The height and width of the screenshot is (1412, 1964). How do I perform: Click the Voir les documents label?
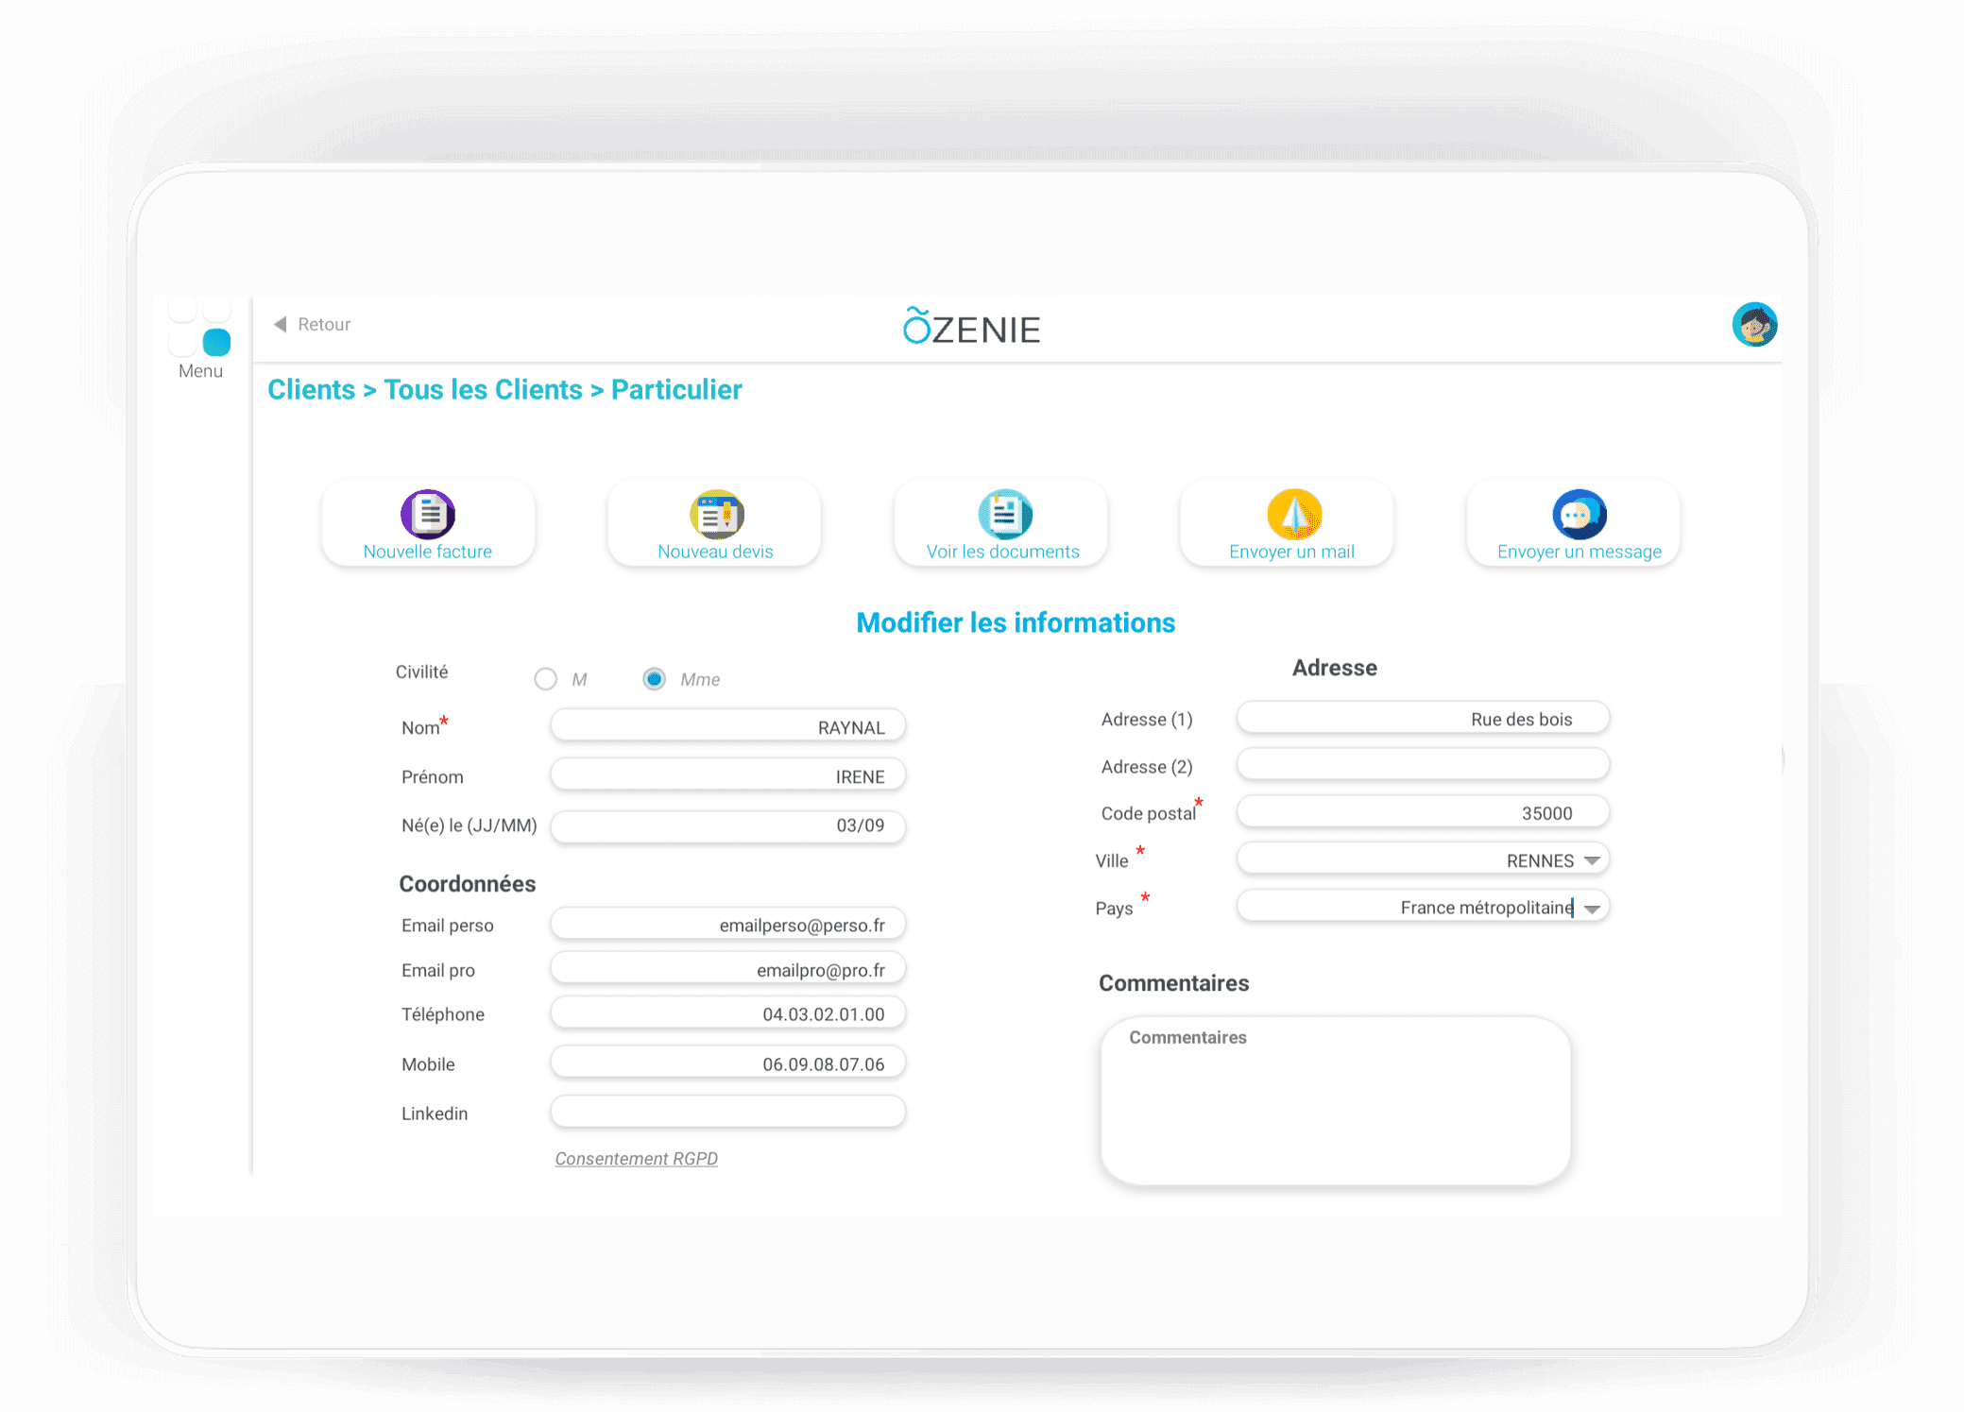1003,552
